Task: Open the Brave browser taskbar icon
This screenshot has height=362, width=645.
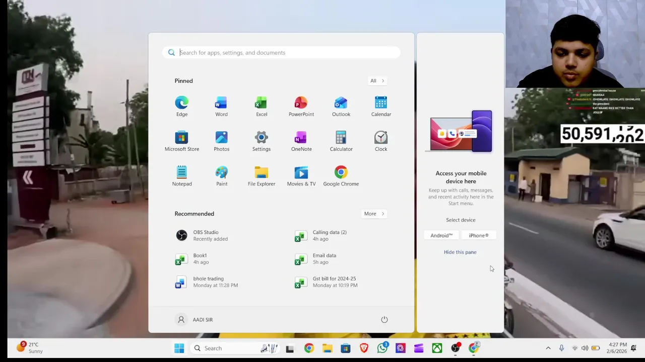Action: [x=364, y=348]
